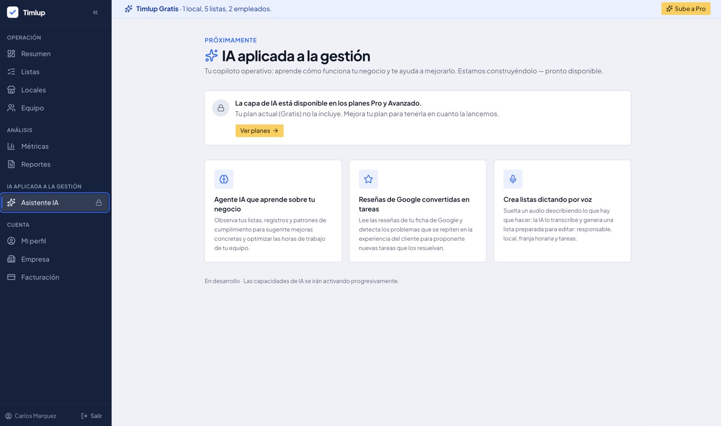
Task: Click the En desarrollo footer note
Action: 302,281
